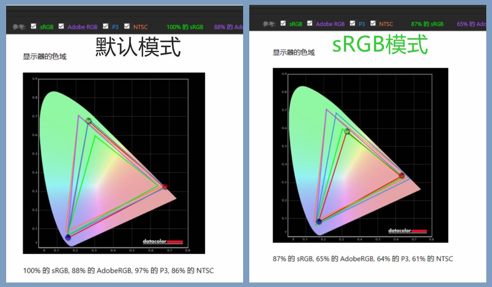Click the 参考: label in default mode panel
Viewport: 492px width, 287px height.
pos(19,27)
